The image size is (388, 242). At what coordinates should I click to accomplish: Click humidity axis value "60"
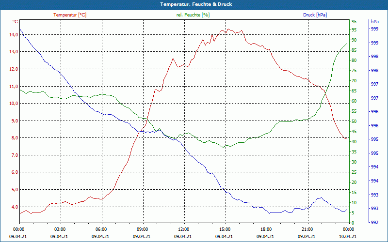tap(354, 101)
